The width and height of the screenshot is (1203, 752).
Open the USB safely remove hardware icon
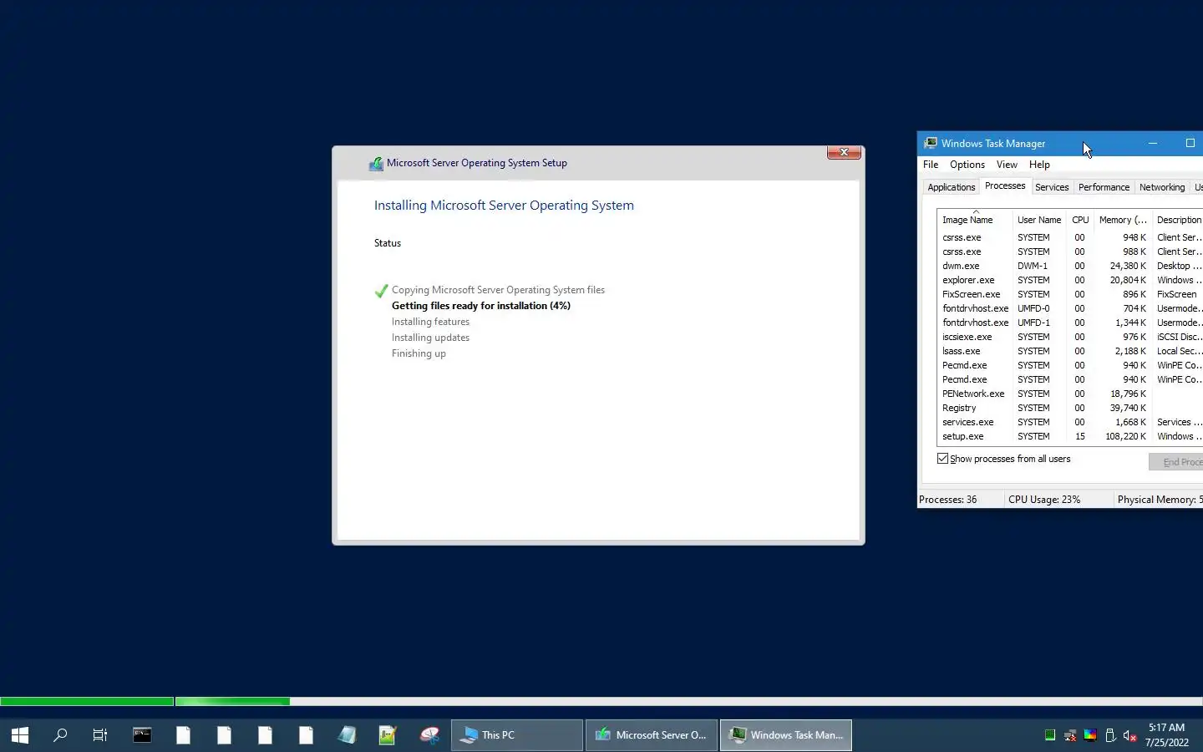1110,735
